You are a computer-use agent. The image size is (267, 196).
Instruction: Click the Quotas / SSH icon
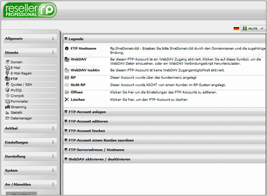[x=7, y=84]
